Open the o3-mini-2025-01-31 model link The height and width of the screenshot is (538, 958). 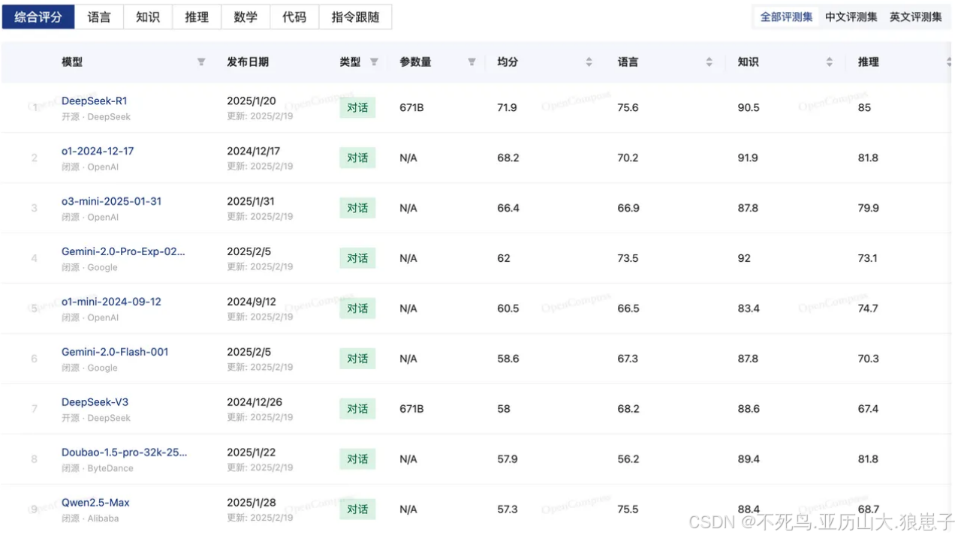pos(111,201)
